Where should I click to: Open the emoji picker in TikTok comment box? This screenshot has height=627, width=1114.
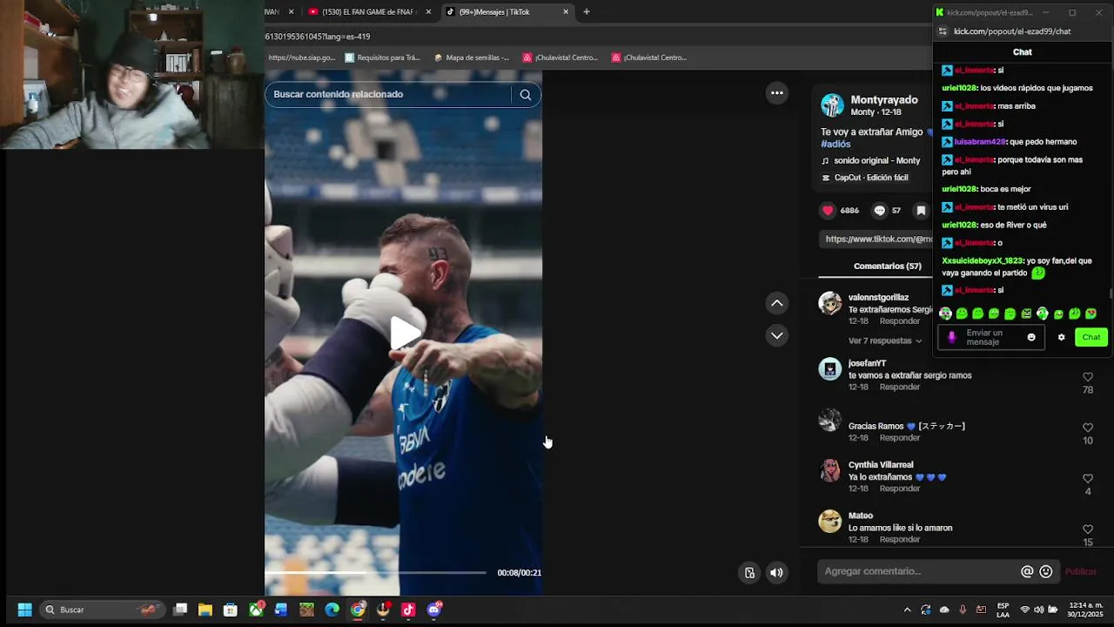(x=1046, y=571)
